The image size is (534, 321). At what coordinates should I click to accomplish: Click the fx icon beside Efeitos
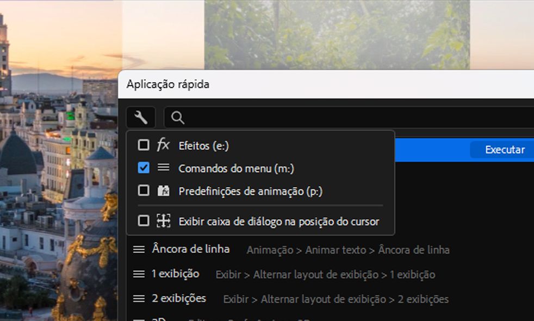tap(163, 145)
